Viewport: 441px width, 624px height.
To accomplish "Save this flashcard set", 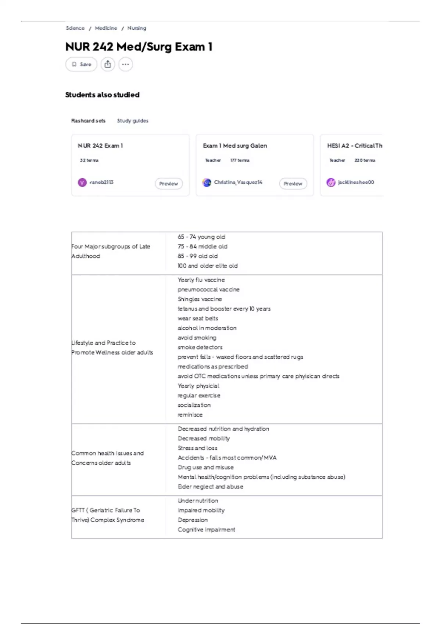I will [81, 64].
